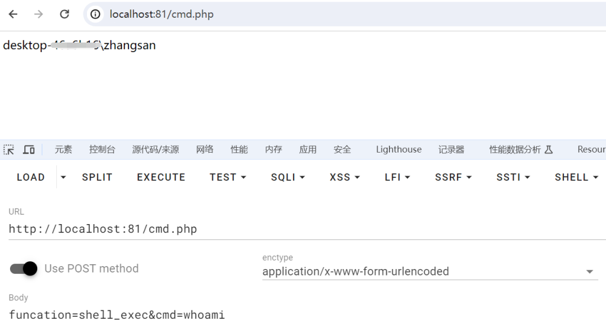Reload the page with refresh icon
Image resolution: width=606 pixels, height=324 pixels.
click(x=65, y=14)
